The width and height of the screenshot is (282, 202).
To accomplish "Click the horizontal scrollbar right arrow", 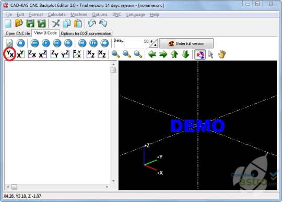I will 107,187.
